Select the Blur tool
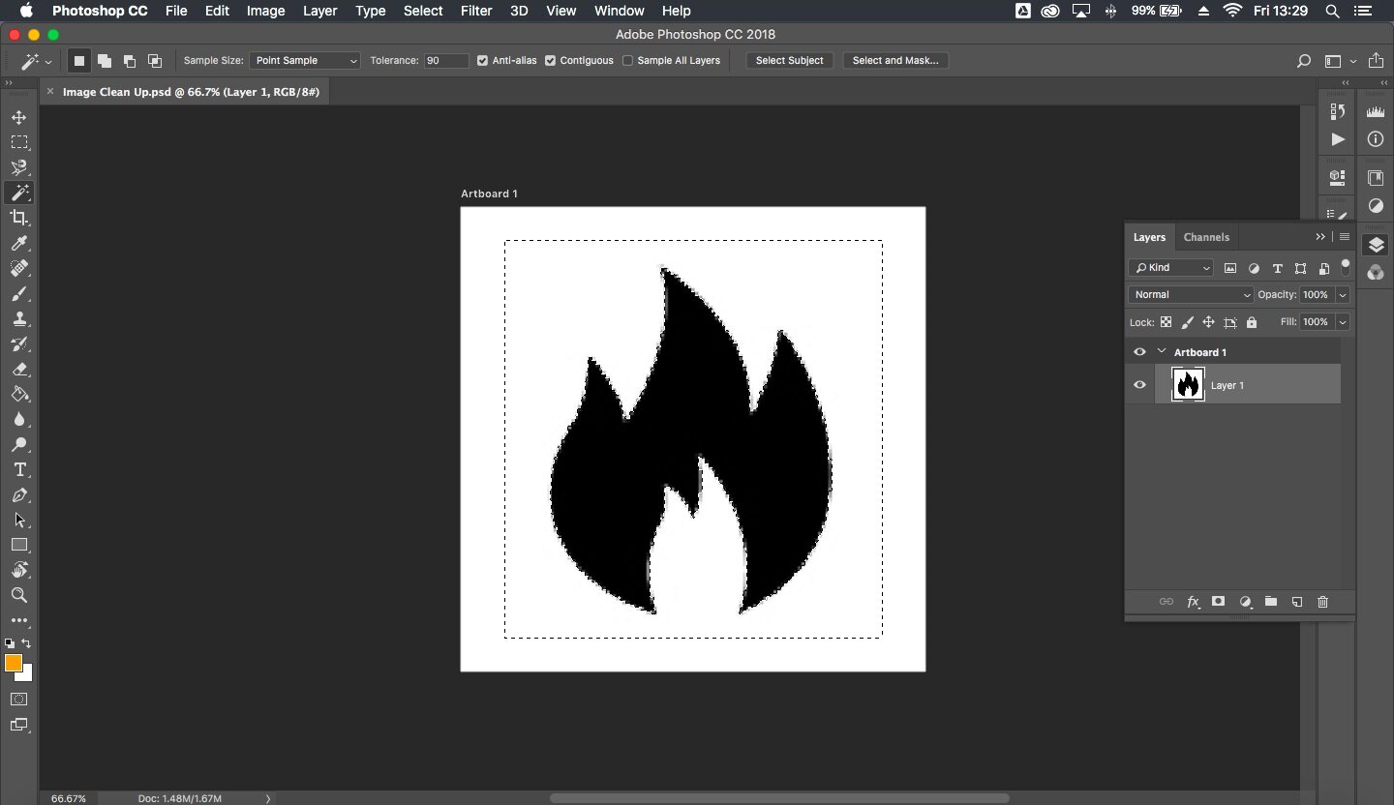 18,419
